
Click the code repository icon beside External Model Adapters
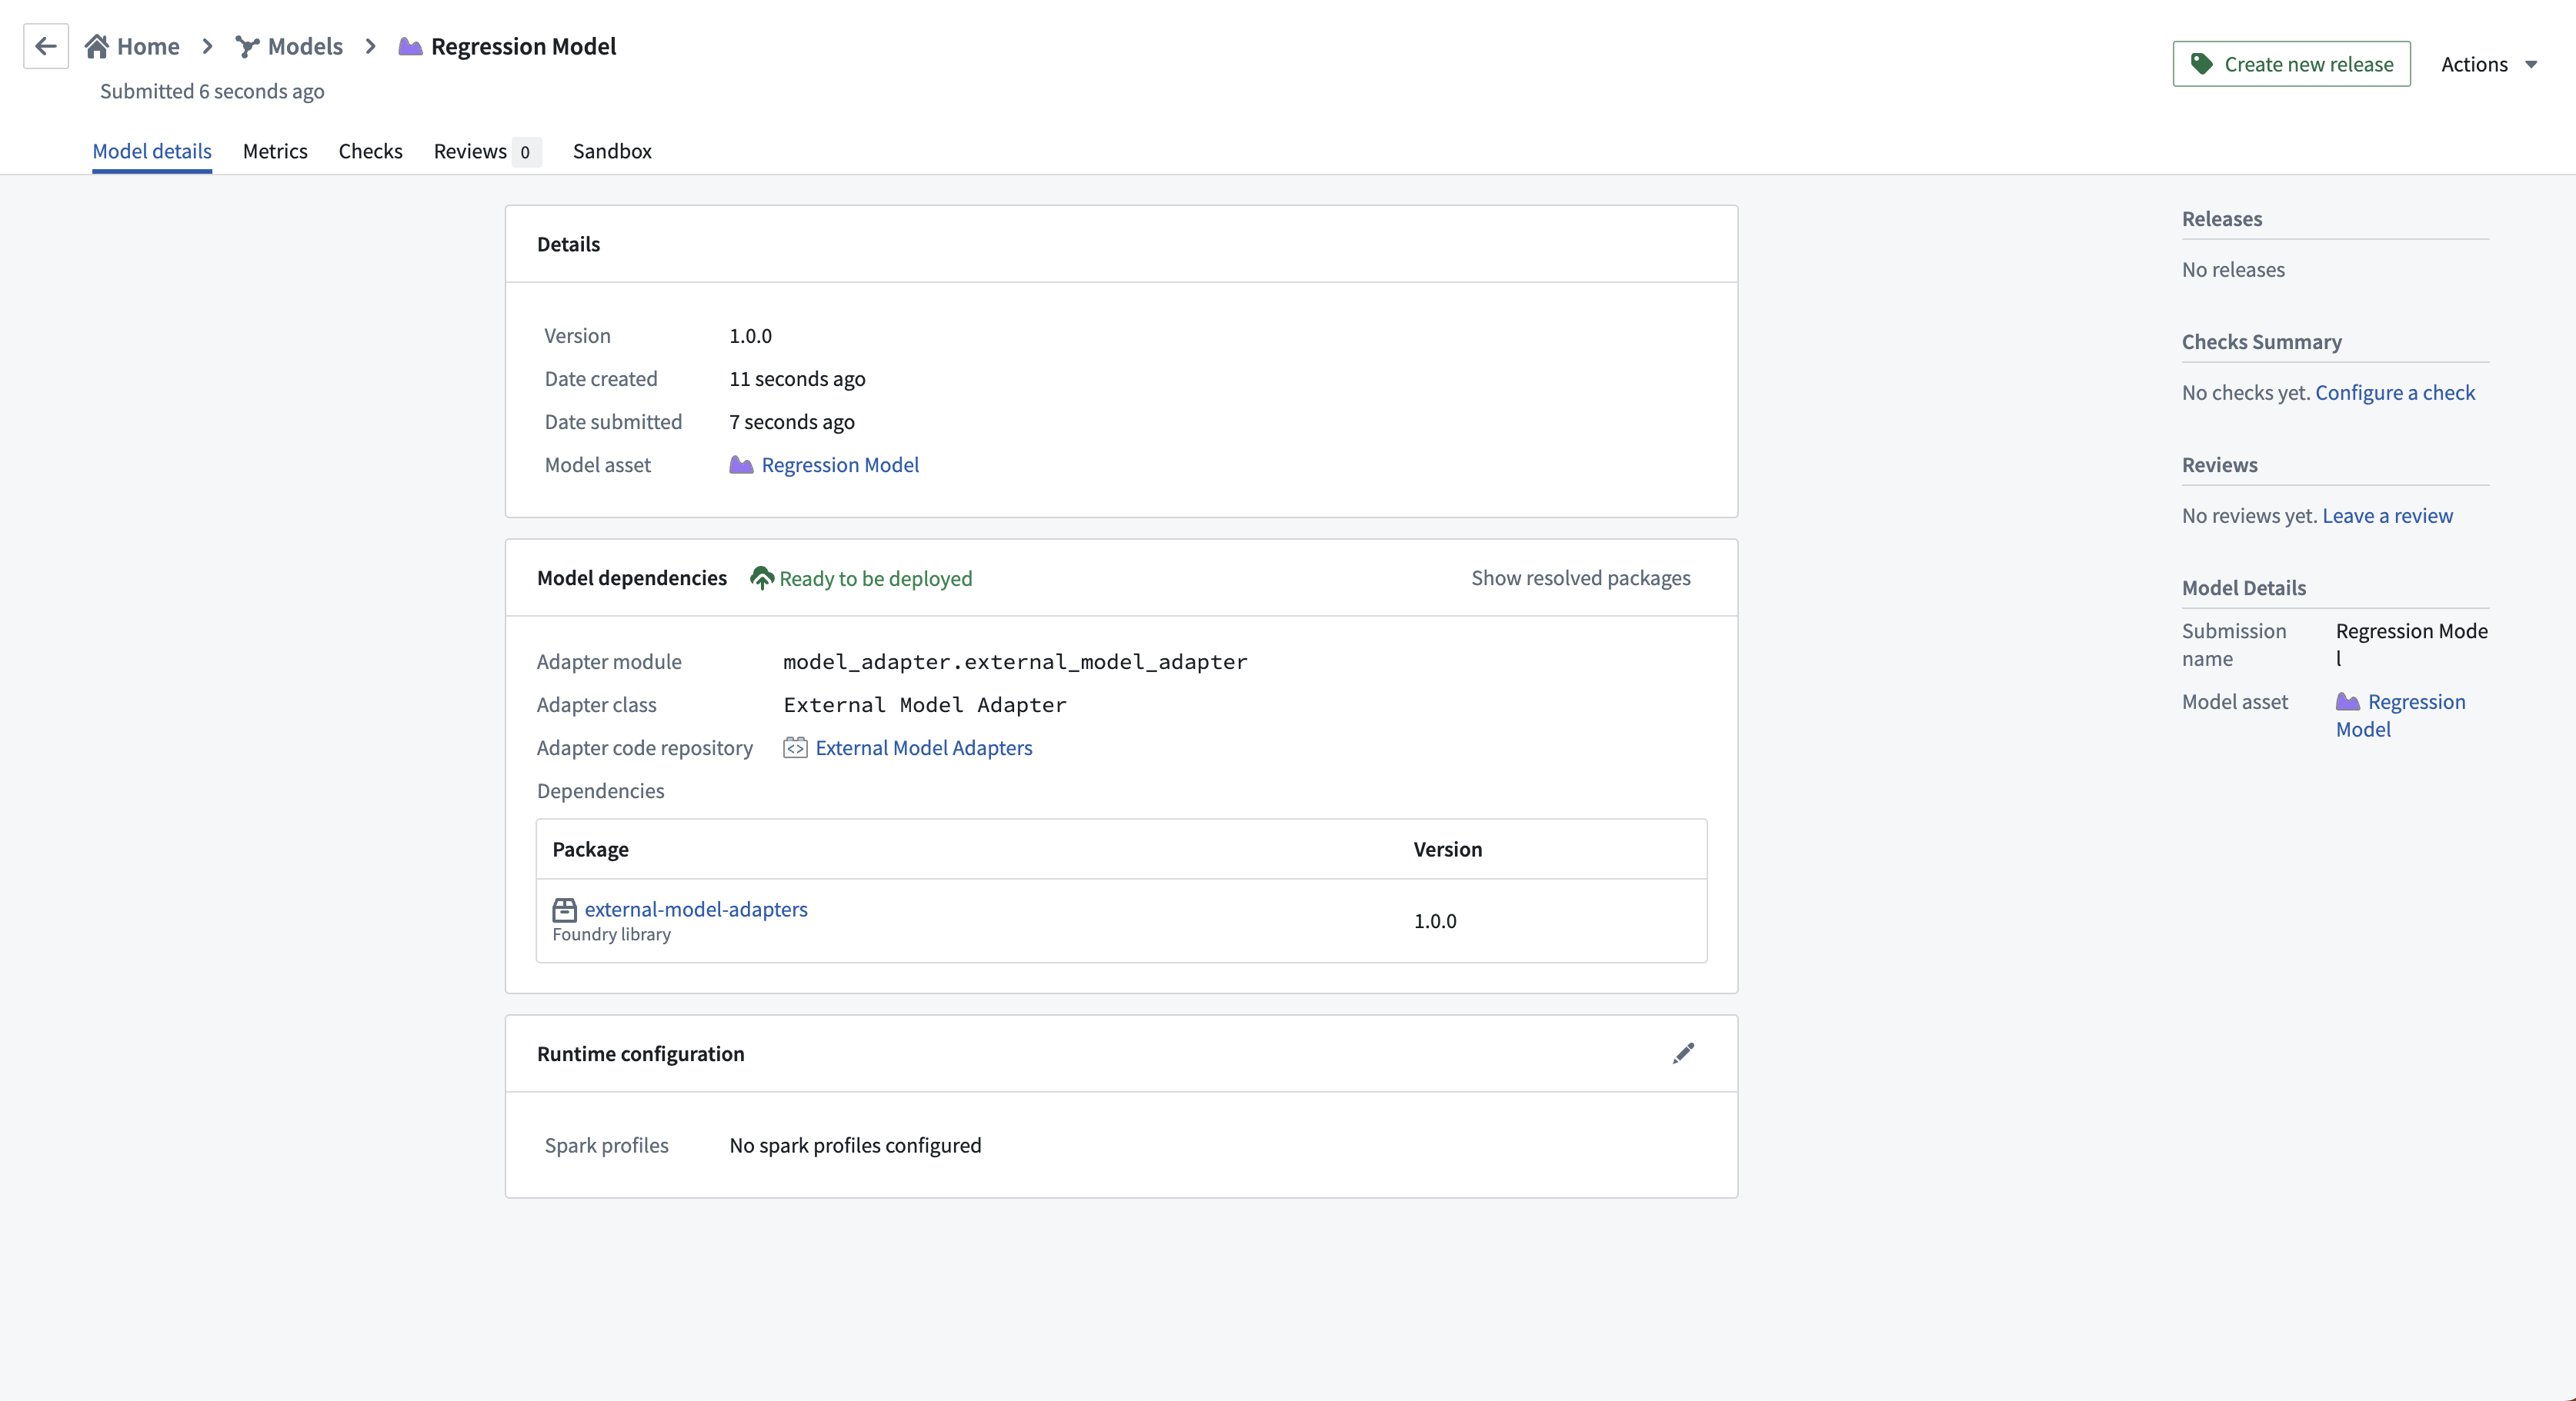[795, 747]
